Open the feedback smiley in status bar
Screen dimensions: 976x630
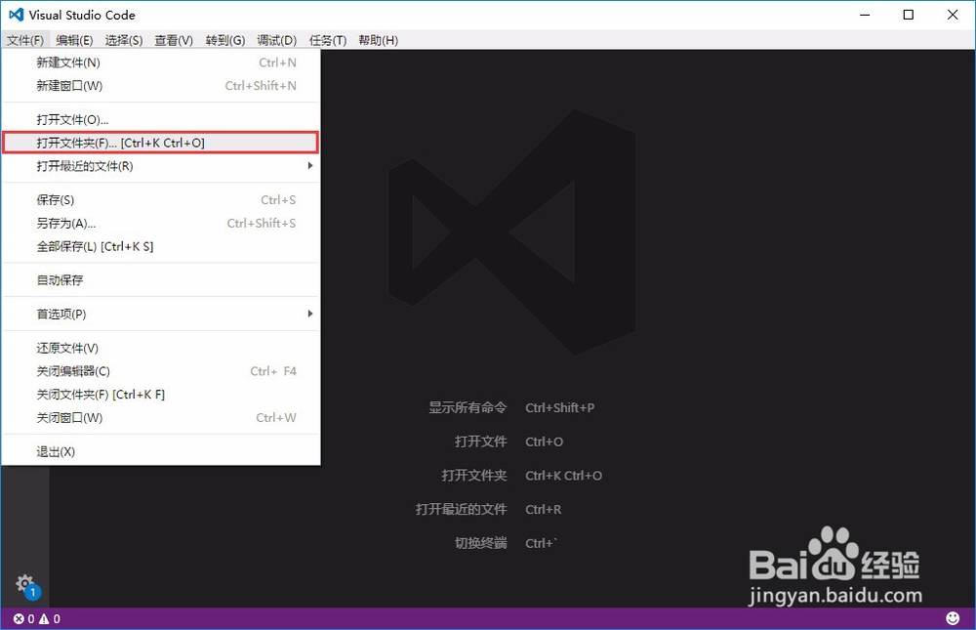[x=954, y=618]
